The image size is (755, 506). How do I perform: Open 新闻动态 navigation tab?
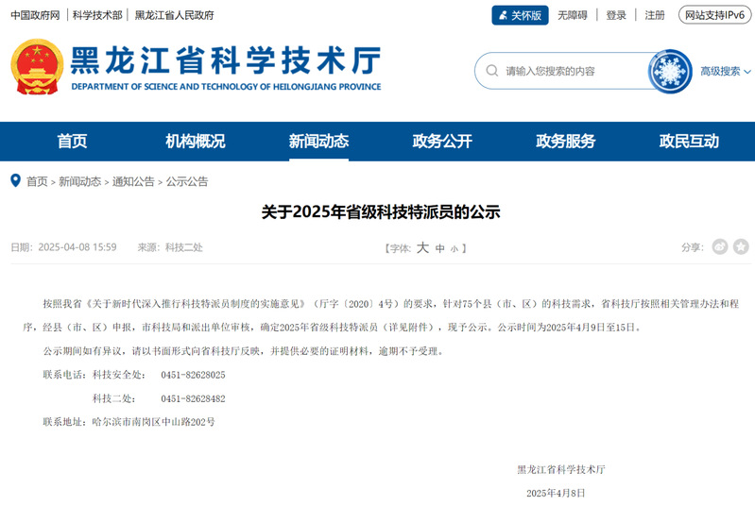[x=318, y=142]
